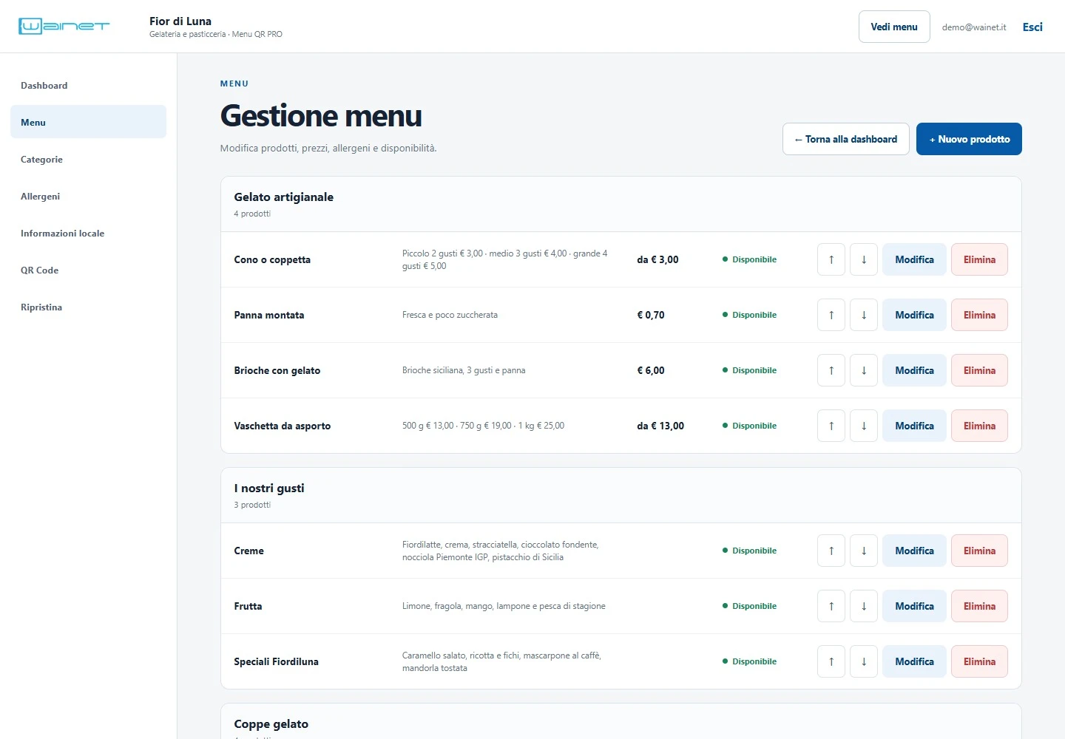Open Allergeni sidebar item
Screen dimensions: 1065x739
pos(89,197)
